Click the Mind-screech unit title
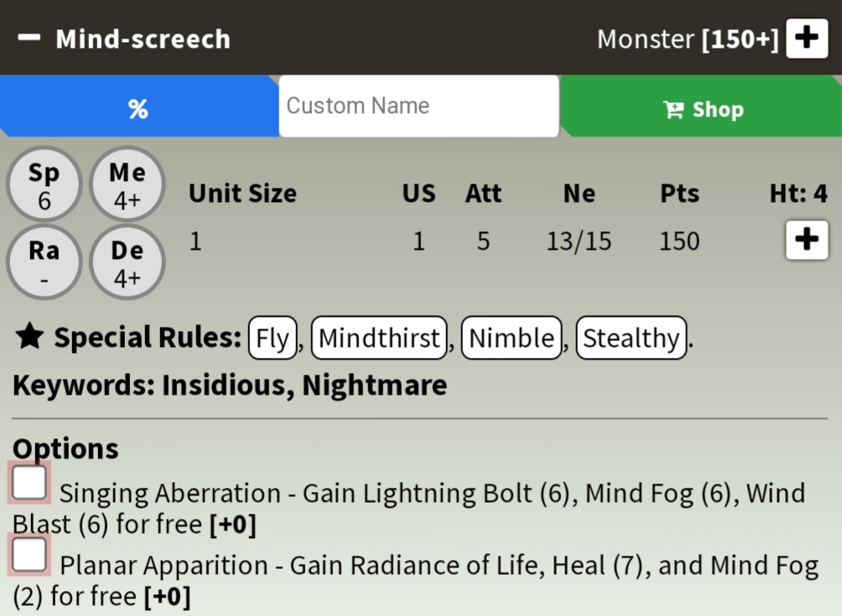The image size is (842, 616). [143, 39]
